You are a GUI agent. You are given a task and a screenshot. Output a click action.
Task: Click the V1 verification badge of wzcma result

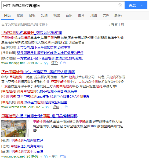click(x=47, y=107)
